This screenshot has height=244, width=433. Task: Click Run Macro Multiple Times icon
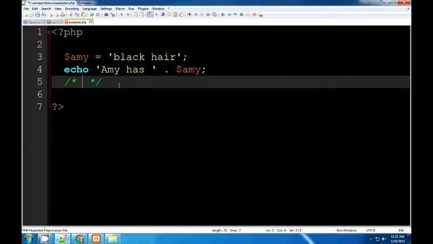coord(208,14)
